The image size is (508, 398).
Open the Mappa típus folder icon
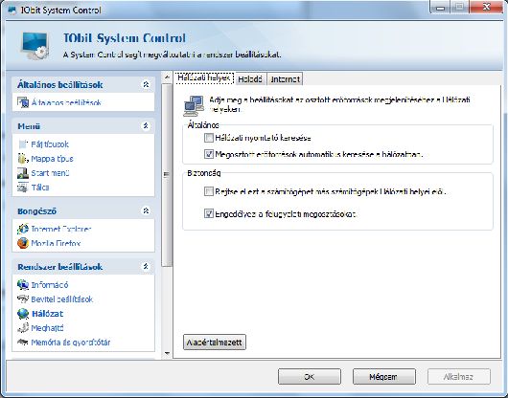point(23,159)
